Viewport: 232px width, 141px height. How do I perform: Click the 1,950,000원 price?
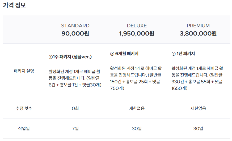[137, 33]
